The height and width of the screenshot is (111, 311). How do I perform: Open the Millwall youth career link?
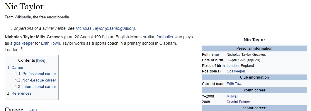(232, 96)
